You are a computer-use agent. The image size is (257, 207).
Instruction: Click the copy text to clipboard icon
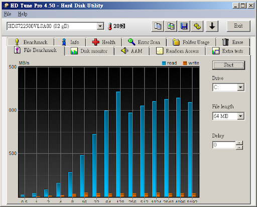pyautogui.click(x=158, y=26)
